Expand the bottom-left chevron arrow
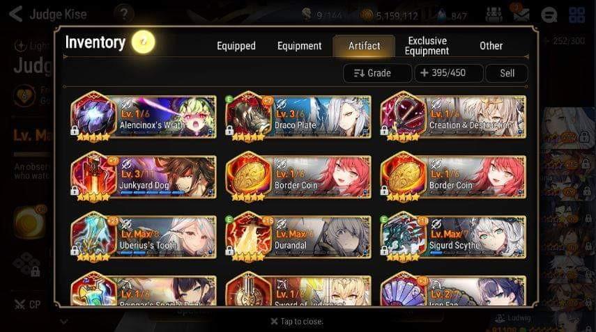This screenshot has width=596, height=332. [x=64, y=322]
